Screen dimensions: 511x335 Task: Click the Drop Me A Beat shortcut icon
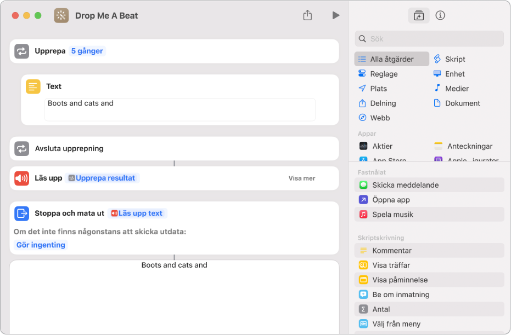click(61, 15)
